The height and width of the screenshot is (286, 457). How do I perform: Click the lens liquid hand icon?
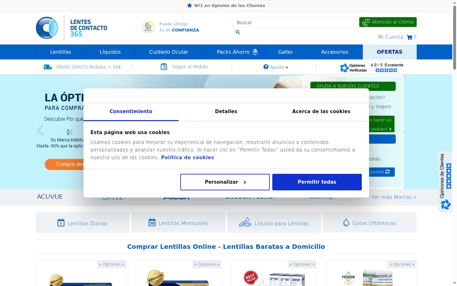[245, 222]
